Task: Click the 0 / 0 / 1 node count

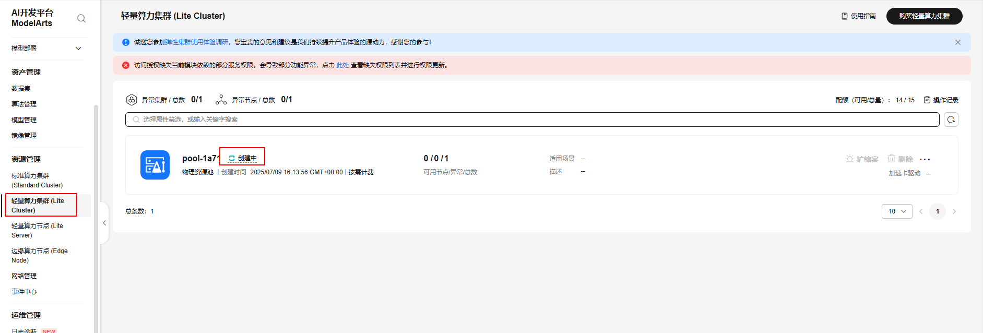Action: click(436, 158)
